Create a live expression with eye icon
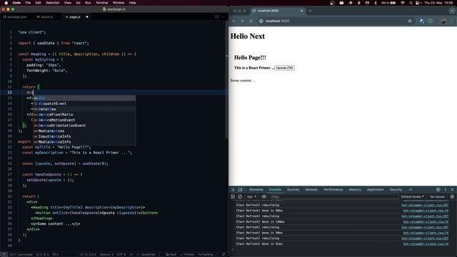457x257 pixels. click(x=263, y=197)
